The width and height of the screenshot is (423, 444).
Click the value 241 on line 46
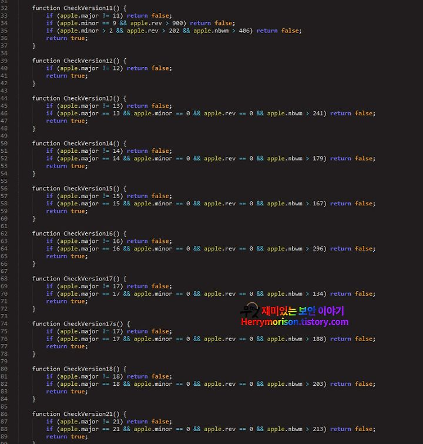318,113
